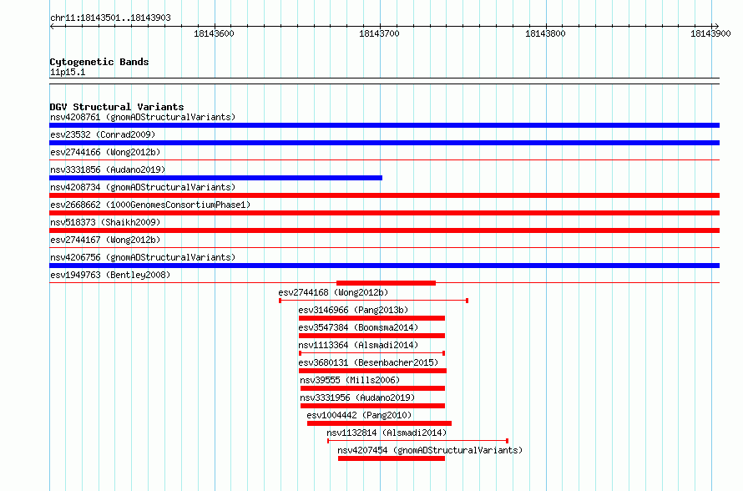Click nsv1132814 (Alsmadi2014) thin red span
The width and height of the screenshot is (743, 491).
tap(418, 441)
